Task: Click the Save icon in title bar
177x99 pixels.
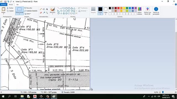Action: 5,2
